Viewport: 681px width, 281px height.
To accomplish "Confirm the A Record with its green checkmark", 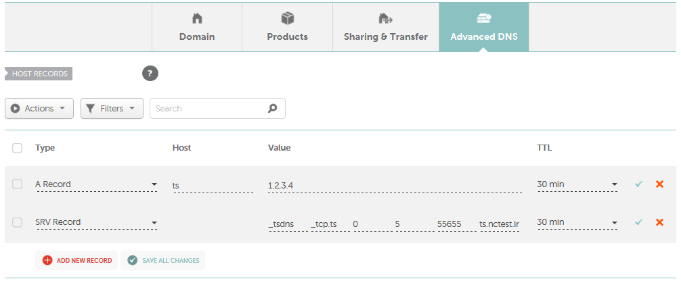I will tap(638, 184).
